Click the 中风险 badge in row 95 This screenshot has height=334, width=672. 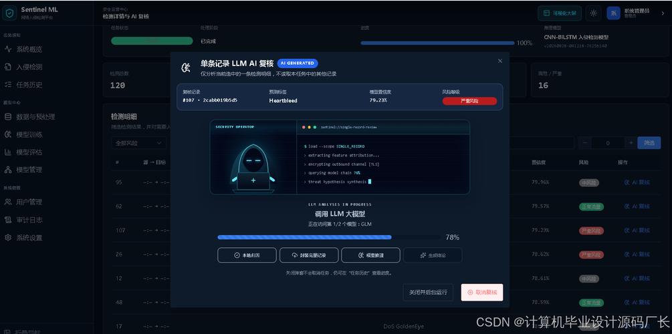pos(589,182)
